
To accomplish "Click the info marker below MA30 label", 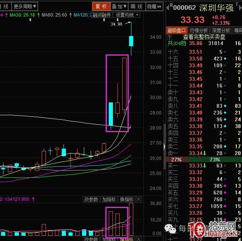I will [x=30, y=20].
